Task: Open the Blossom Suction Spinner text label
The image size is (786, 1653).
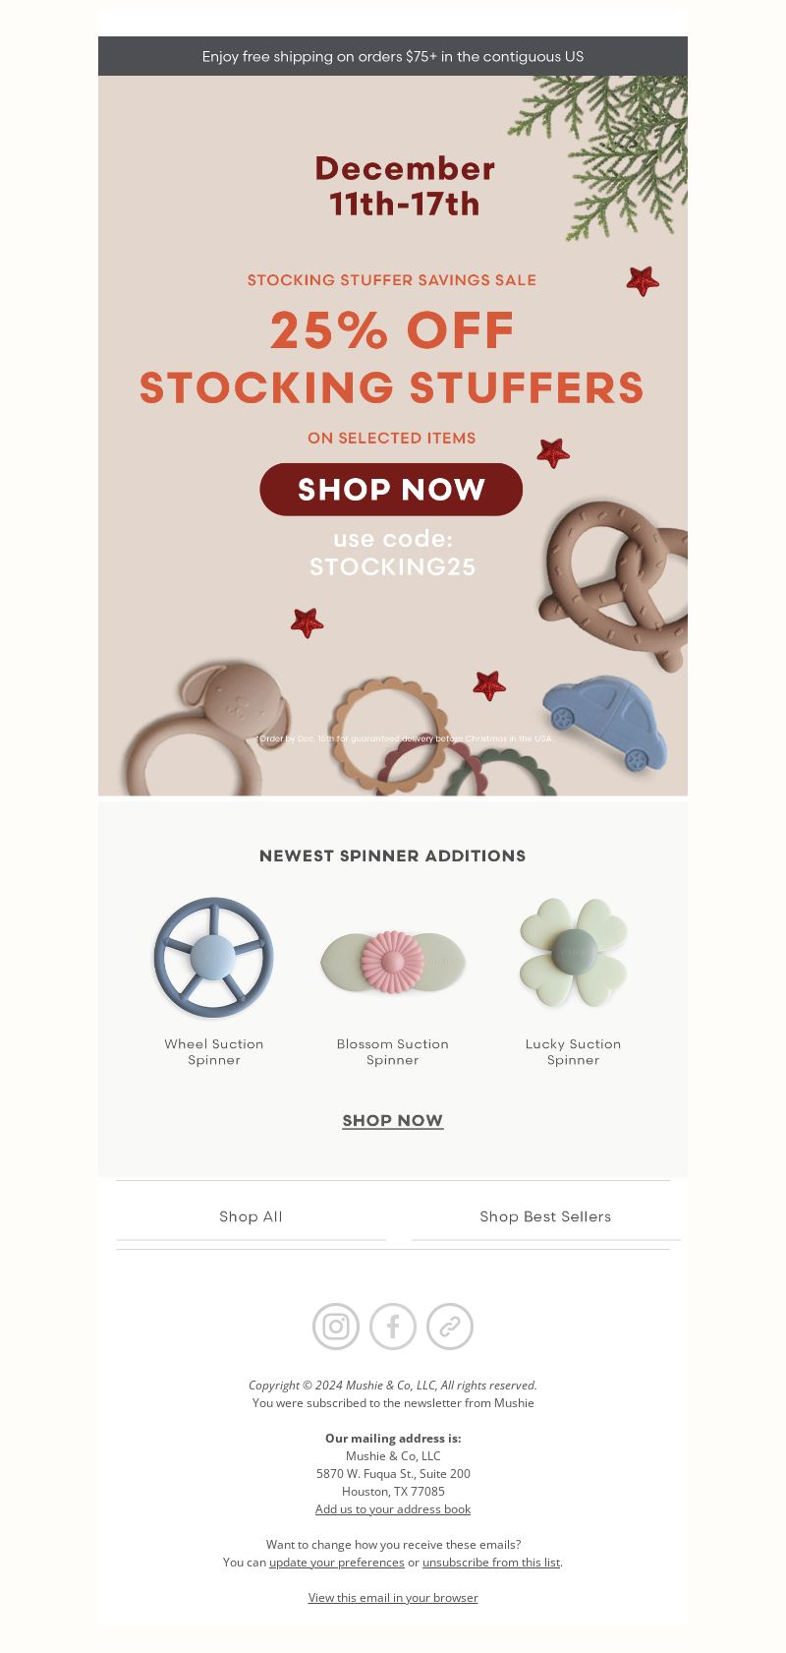Action: (393, 1052)
